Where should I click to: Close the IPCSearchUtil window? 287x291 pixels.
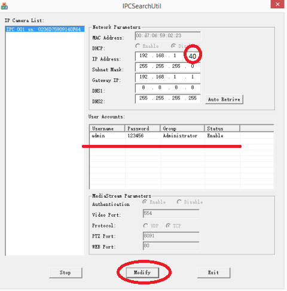pos(277,4)
